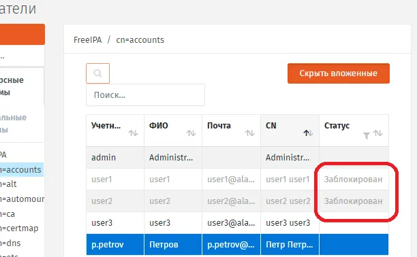Select the cn=dns tree node
Image resolution: width=417 pixels, height=257 pixels.
[10, 243]
